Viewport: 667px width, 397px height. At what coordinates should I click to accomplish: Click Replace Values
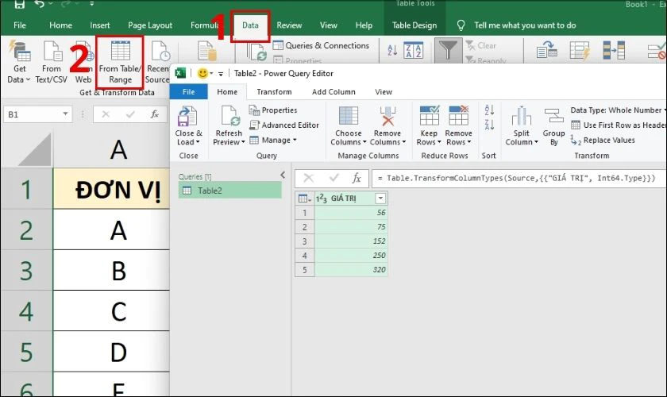(x=603, y=140)
